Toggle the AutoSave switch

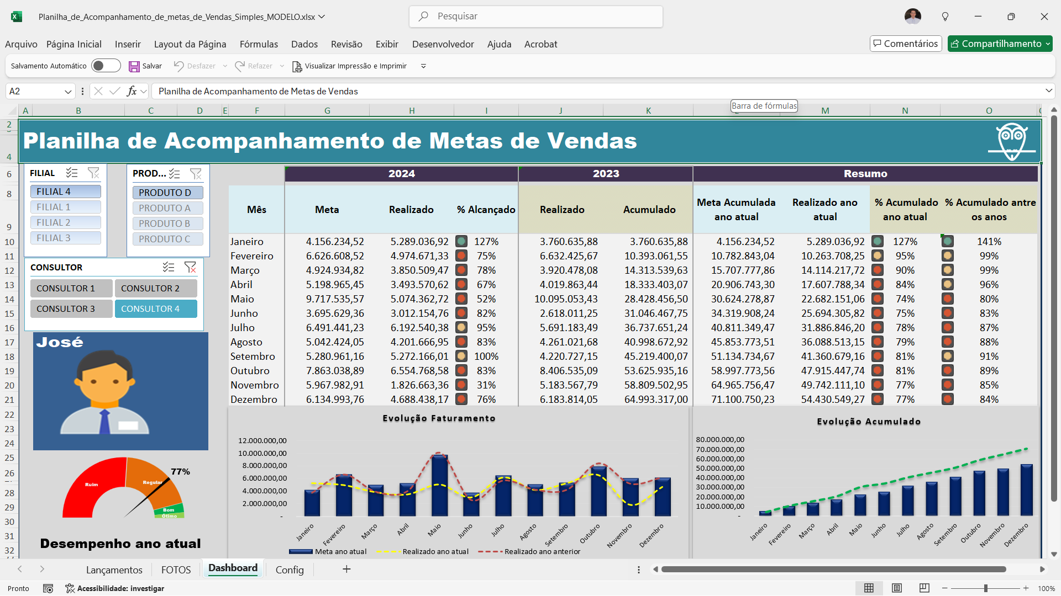click(106, 66)
